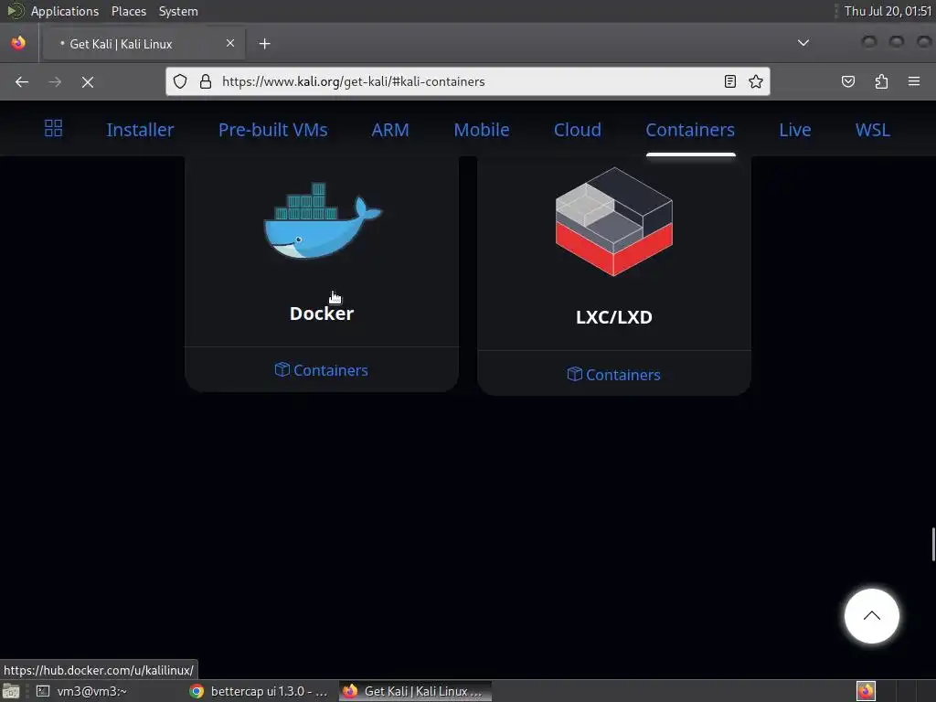Click the LXC/LXD cube logo
The width and height of the screenshot is (936, 702).
point(614,221)
